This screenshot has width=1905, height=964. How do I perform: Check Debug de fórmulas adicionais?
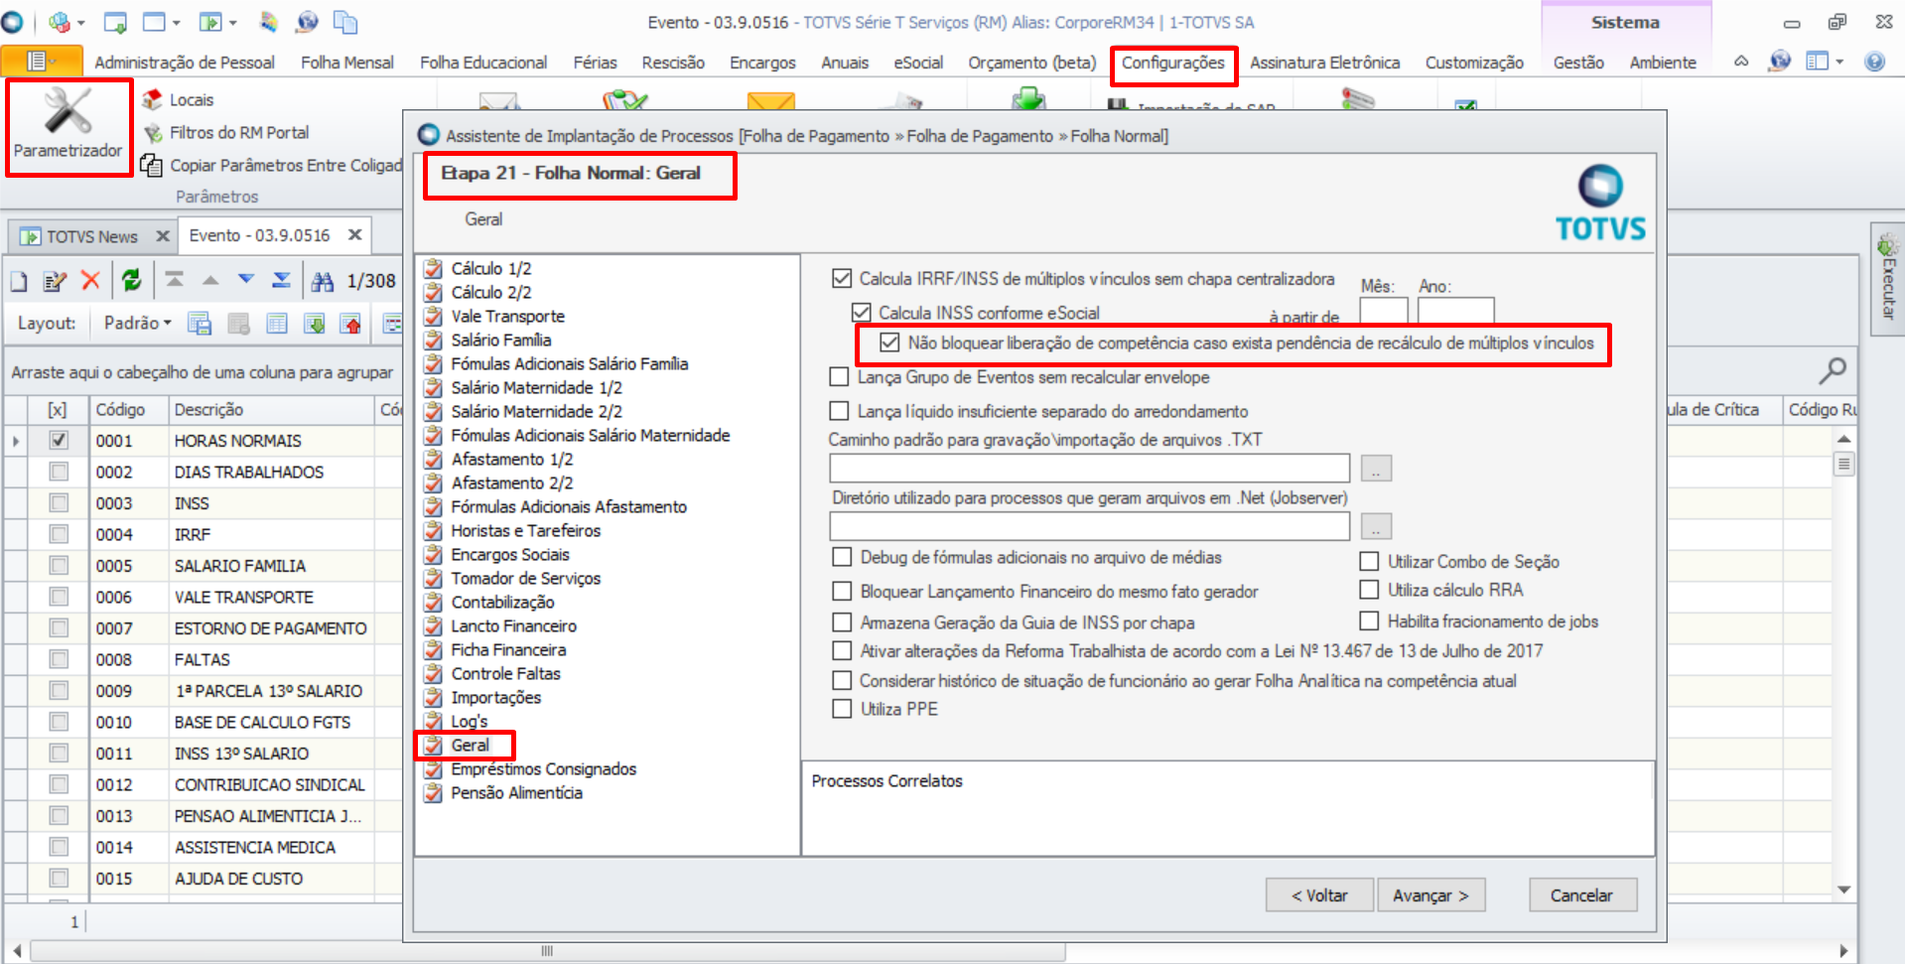click(x=842, y=557)
